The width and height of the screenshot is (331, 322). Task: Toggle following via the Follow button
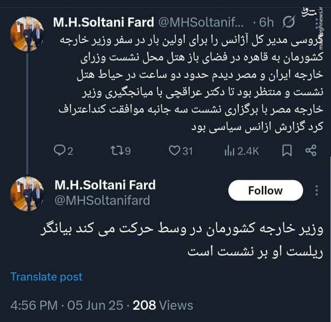pyautogui.click(x=265, y=191)
